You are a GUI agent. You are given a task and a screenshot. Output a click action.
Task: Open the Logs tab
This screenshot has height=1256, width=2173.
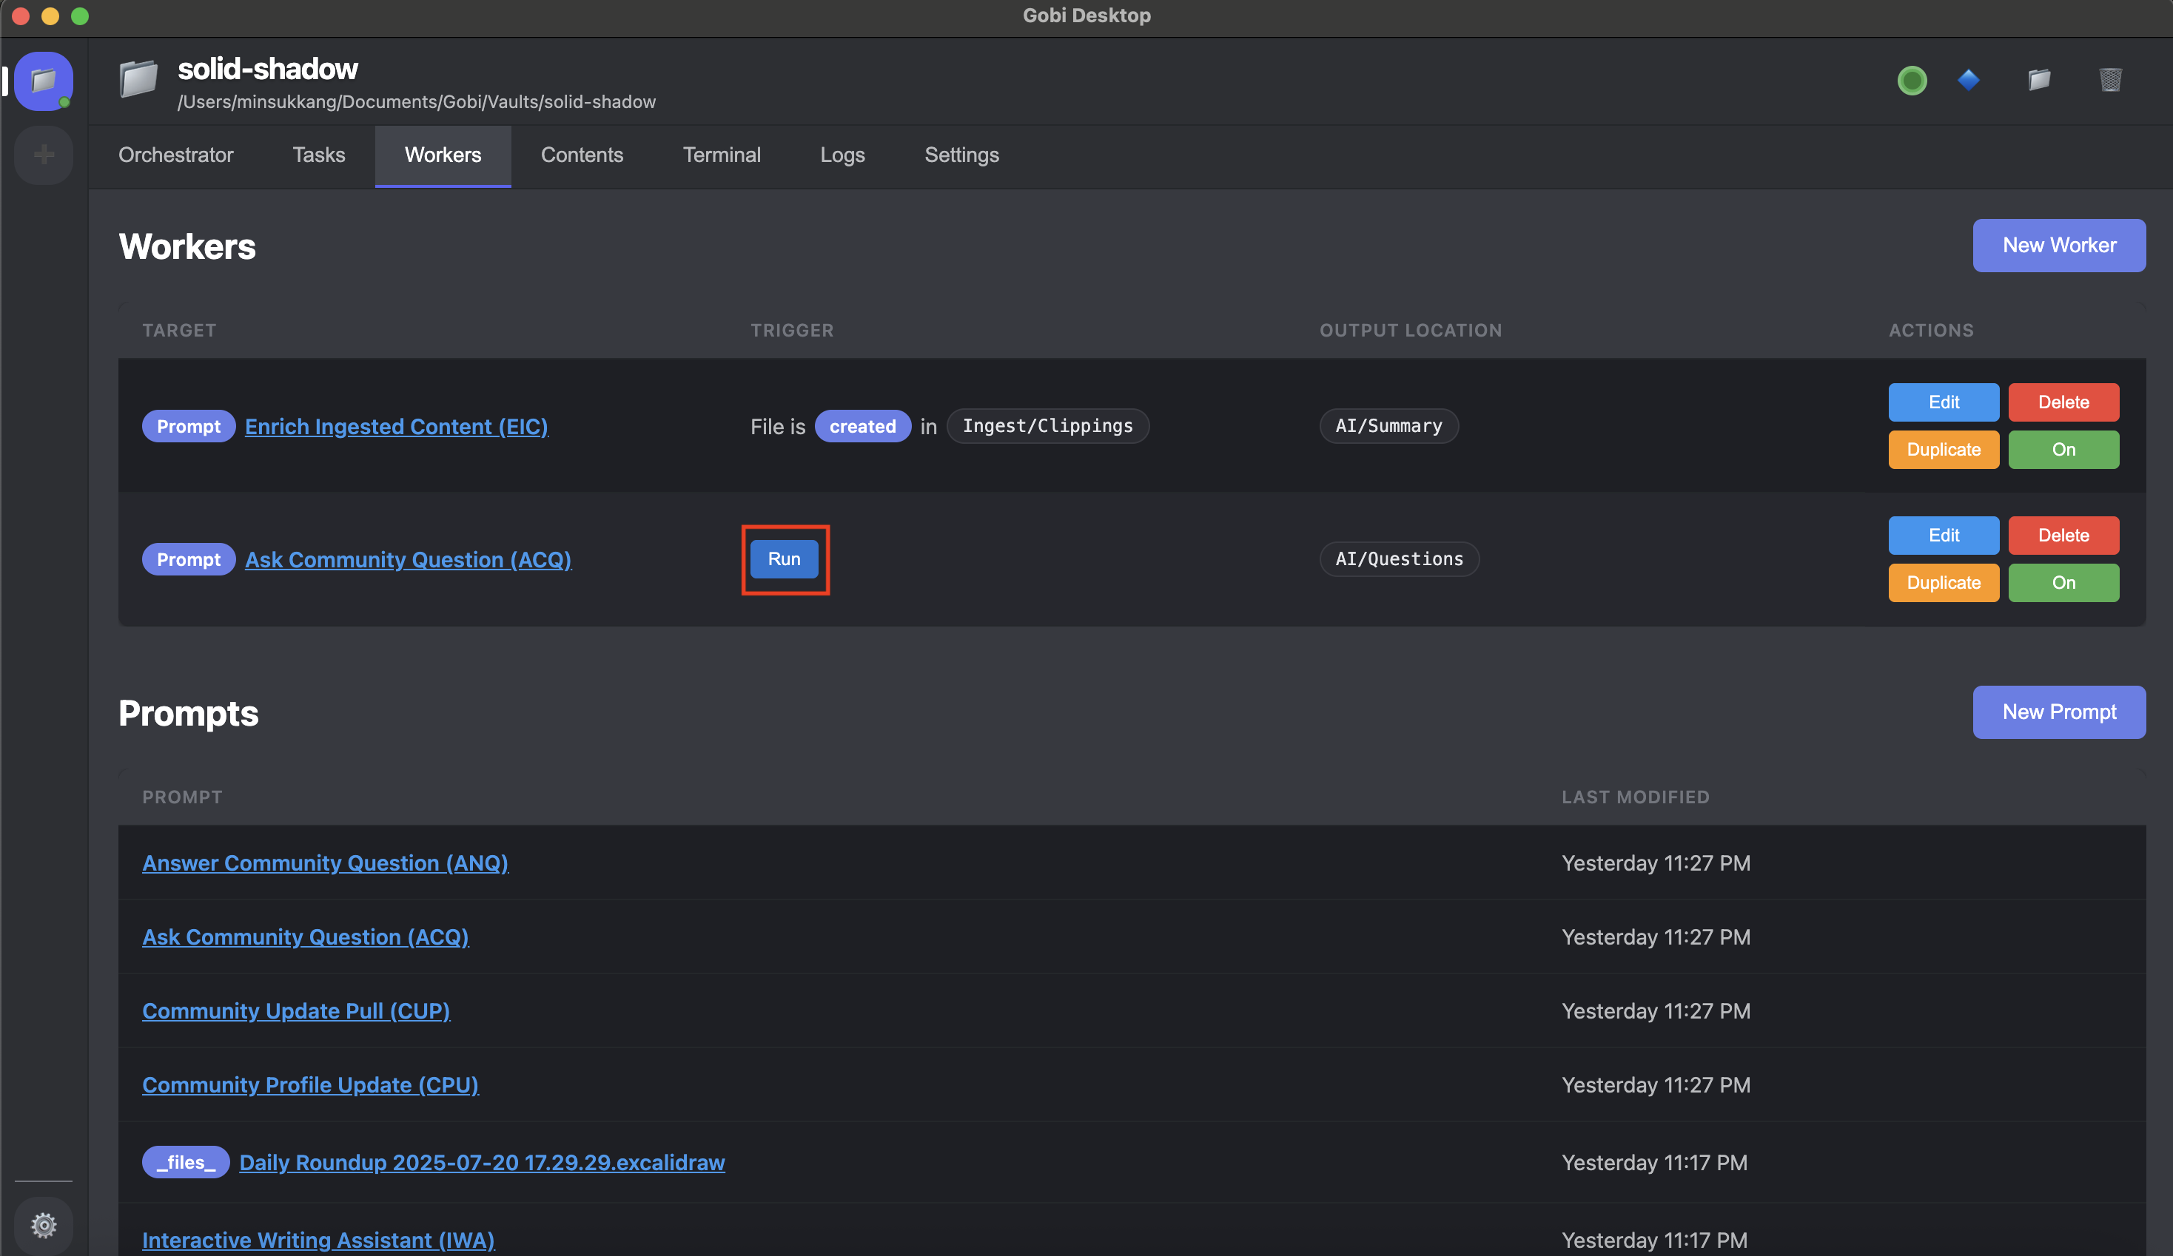pos(842,155)
